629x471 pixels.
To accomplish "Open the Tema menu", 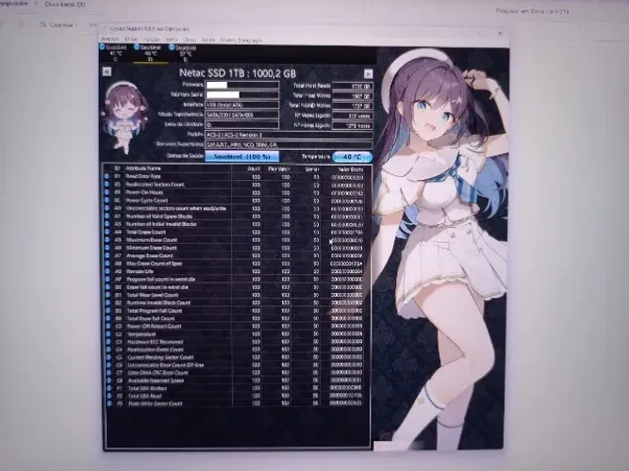I will click(172, 40).
